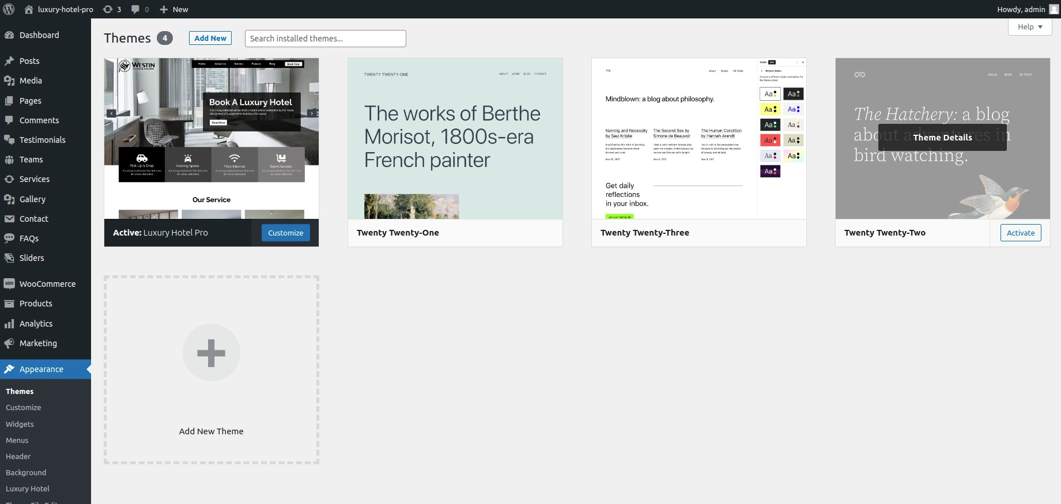The image size is (1061, 504).
Task: Open the Twenty Twenty-One theme screenshot
Action: click(455, 138)
